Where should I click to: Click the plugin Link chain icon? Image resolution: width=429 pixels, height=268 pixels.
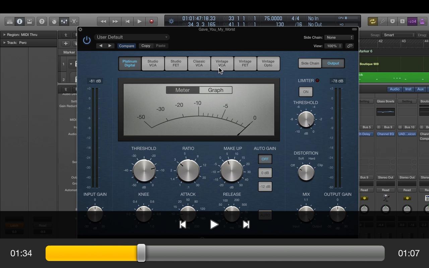pos(350,46)
